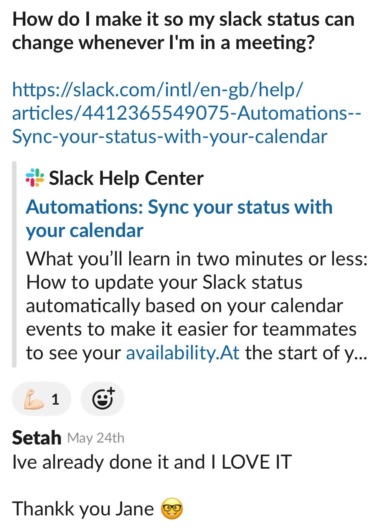Click the "Slack Help Center" source name

click(126, 178)
